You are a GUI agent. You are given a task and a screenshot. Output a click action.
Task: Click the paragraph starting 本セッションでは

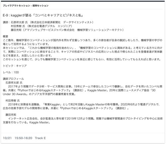83,52
